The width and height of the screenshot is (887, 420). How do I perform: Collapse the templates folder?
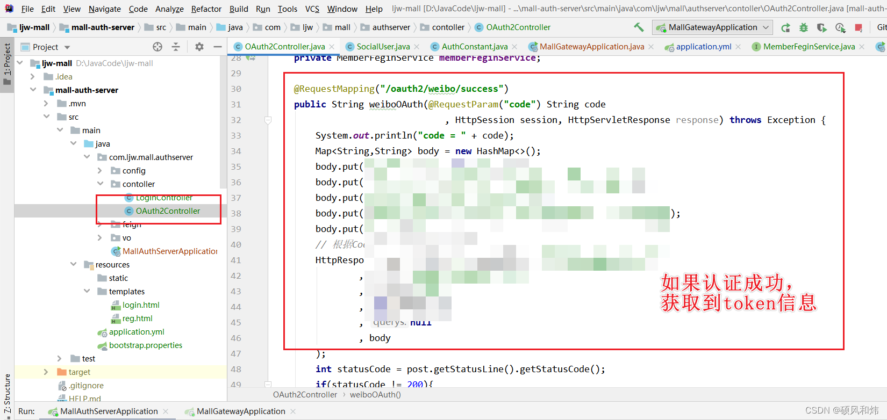(87, 291)
